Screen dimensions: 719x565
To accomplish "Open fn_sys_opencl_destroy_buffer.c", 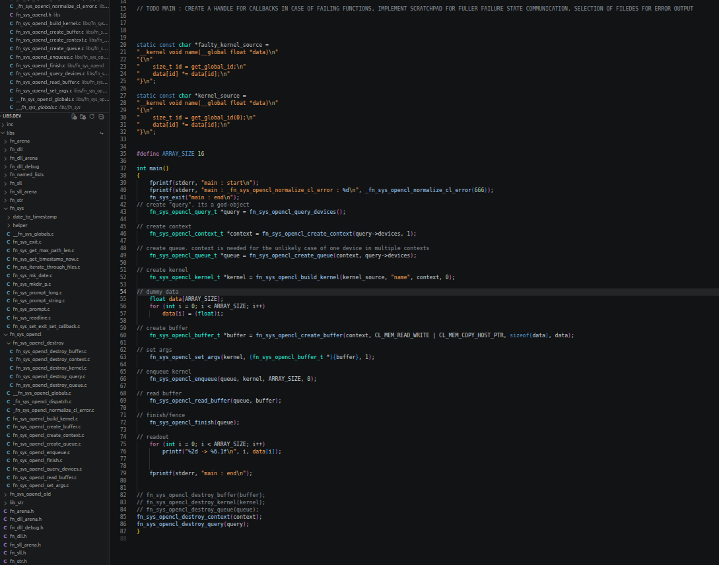I will pos(51,351).
